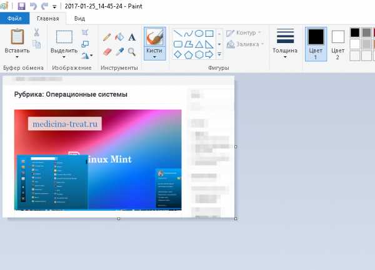Image resolution: width=375 pixels, height=270 pixels.
Task: Switch to the Вид tab
Action: pyautogui.click(x=80, y=19)
